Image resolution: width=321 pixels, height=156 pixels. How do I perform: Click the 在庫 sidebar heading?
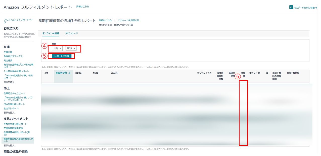pos(7,47)
